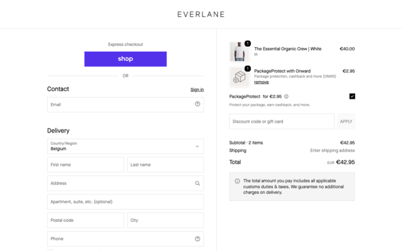This screenshot has width=402, height=251.
Task: Click the product title The Essential Organic Crew
Action: tap(288, 49)
